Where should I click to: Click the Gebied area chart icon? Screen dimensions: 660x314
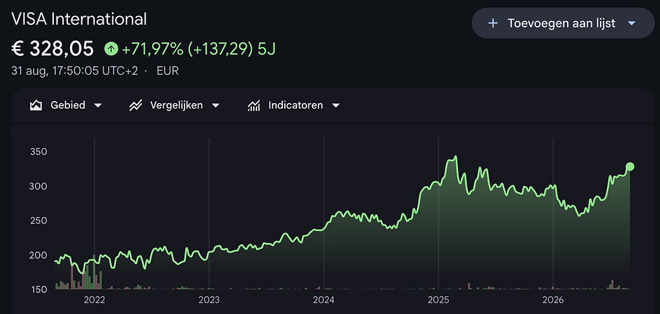click(36, 105)
